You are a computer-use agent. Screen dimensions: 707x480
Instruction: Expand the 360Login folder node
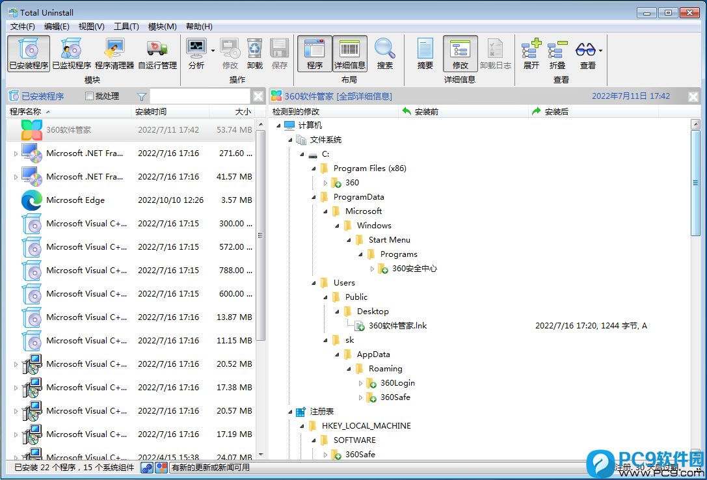pos(360,383)
